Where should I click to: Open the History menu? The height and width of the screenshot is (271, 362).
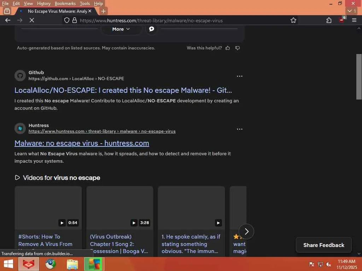tap(43, 4)
